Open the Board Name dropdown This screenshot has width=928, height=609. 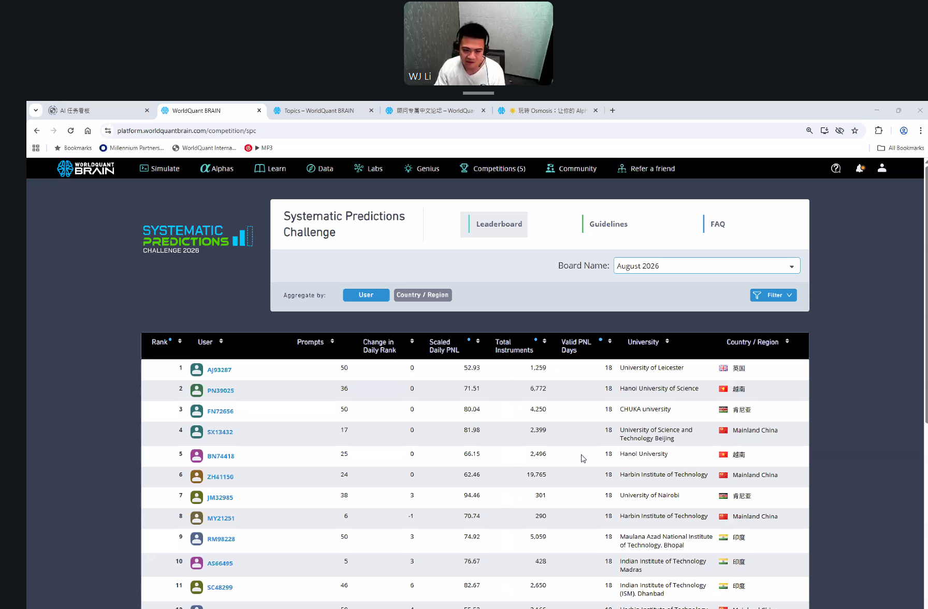click(707, 266)
